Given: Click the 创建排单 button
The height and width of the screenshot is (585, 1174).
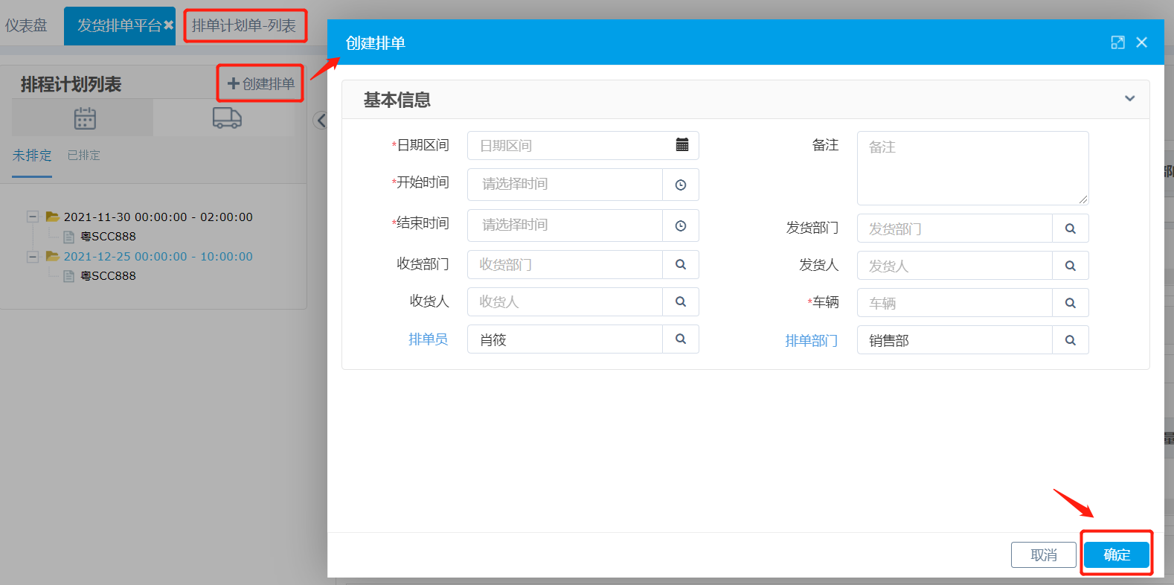Looking at the screenshot, I should (x=261, y=83).
